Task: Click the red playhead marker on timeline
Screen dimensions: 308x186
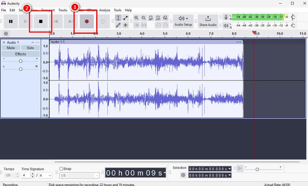Action: pyautogui.click(x=254, y=33)
